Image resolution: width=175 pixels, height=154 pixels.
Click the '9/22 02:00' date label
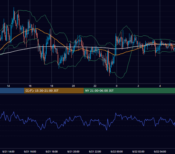click(138, 151)
